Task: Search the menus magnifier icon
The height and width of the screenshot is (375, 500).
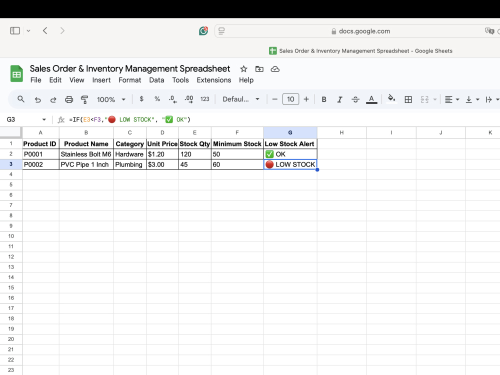Action: tap(21, 99)
